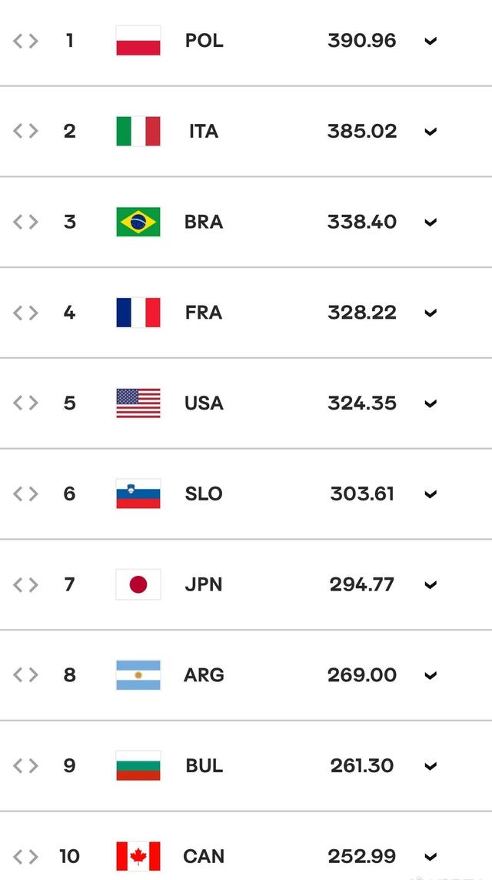Click the Argentina flag icon
Image resolution: width=492 pixels, height=880 pixels.
tap(138, 675)
